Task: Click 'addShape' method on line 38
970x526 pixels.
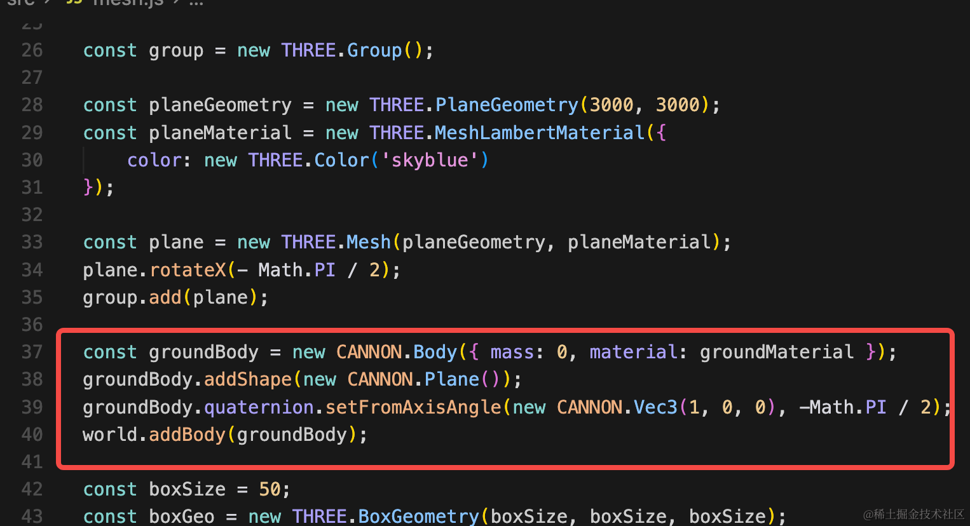Action: point(247,379)
